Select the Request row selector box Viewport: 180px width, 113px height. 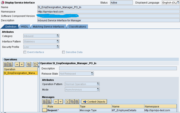44,110
